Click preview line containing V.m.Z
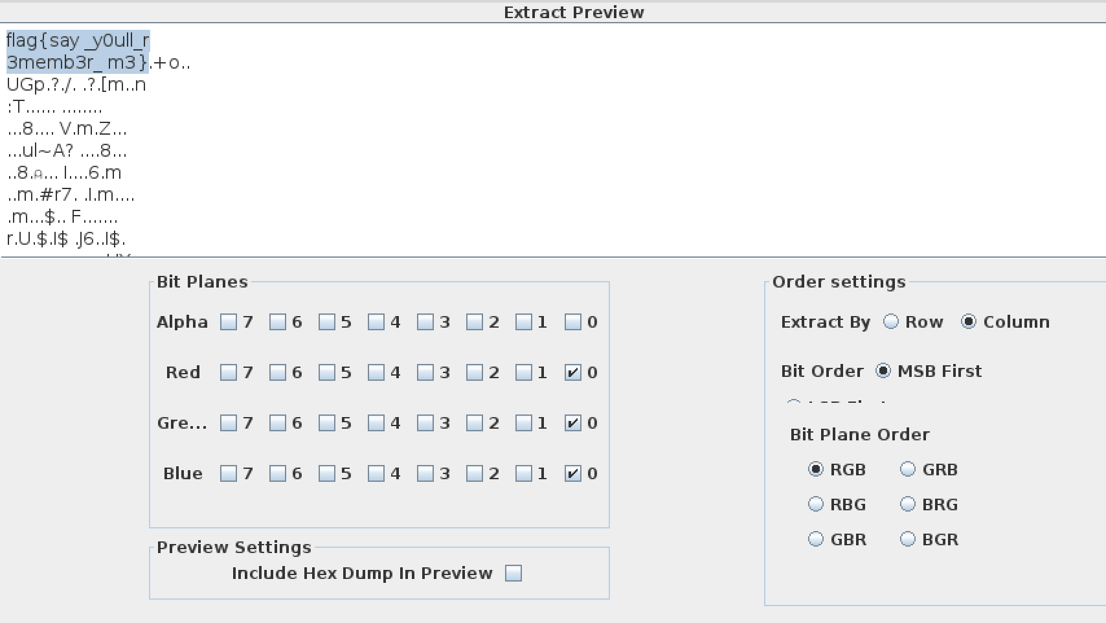 click(x=67, y=129)
